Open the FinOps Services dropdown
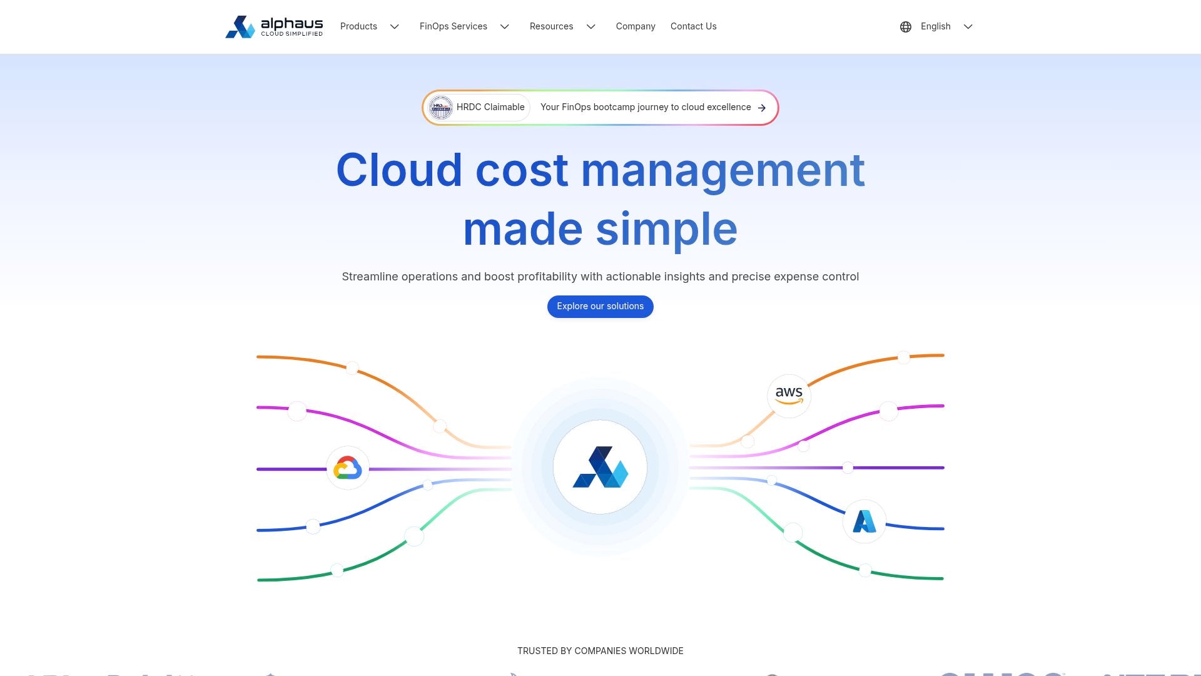Viewport: 1201px width, 676px height. 465,26
